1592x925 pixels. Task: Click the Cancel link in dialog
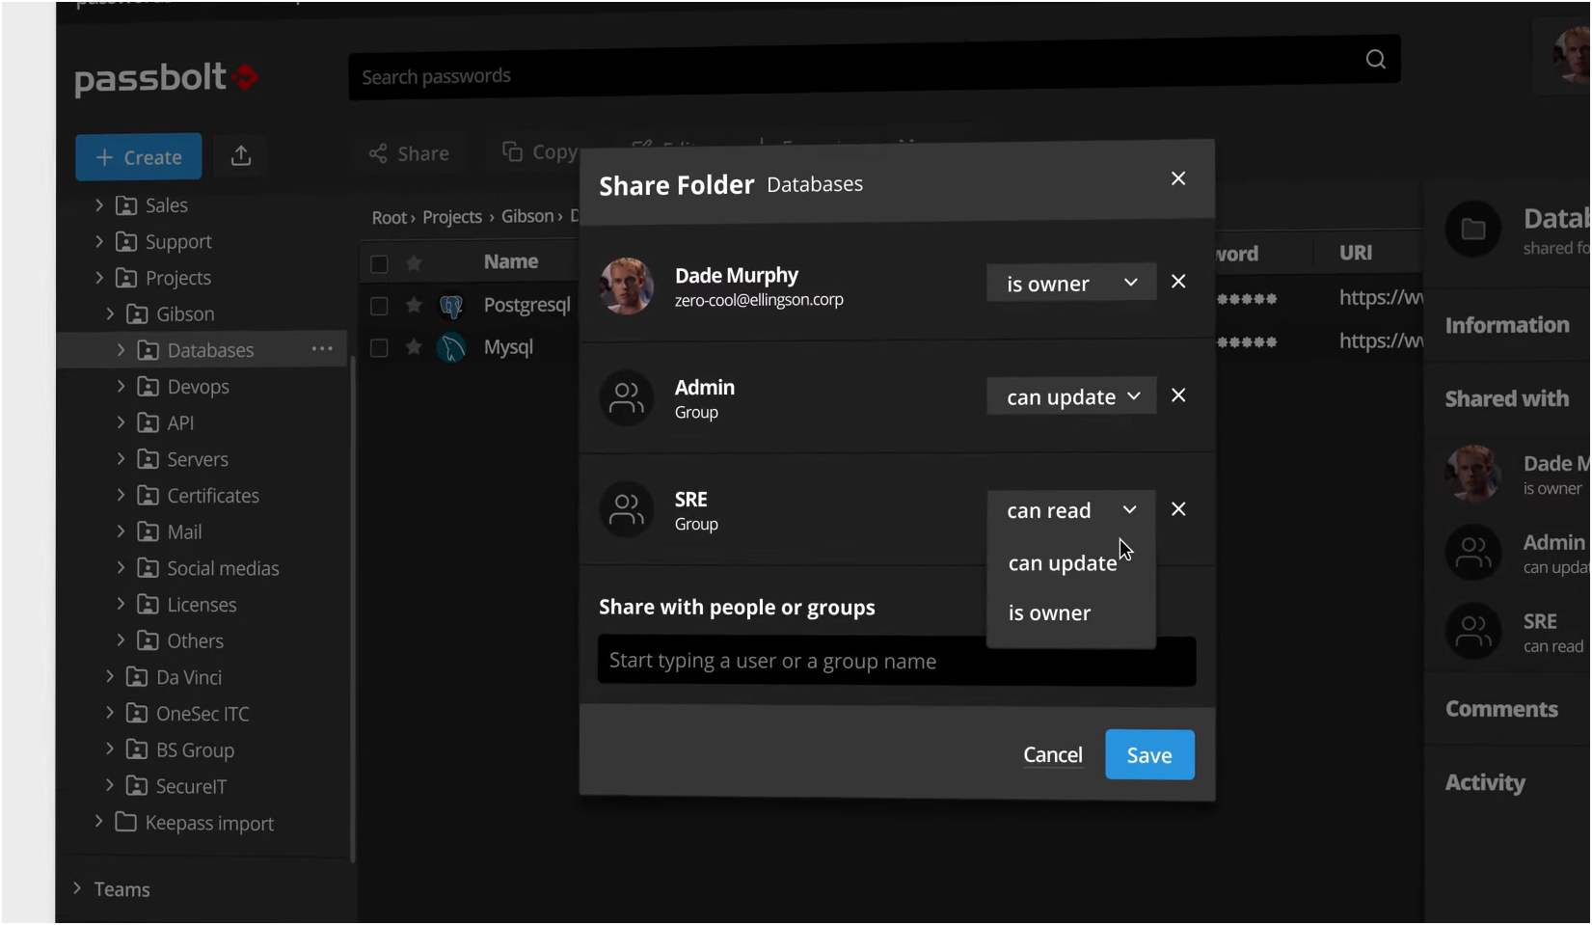coord(1052,755)
